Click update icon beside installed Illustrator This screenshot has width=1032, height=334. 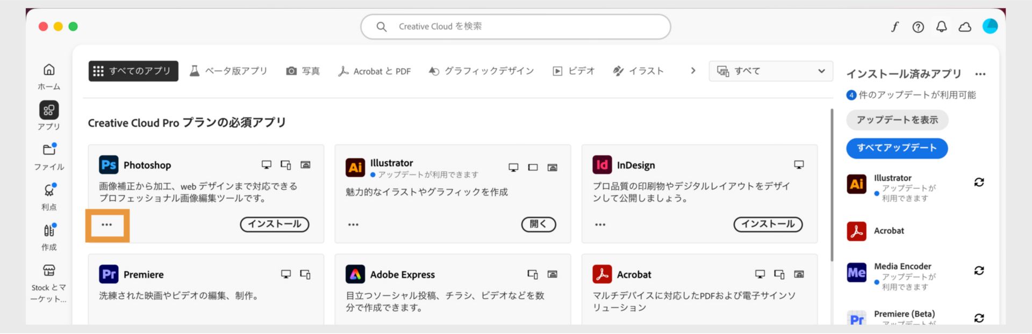point(979,183)
